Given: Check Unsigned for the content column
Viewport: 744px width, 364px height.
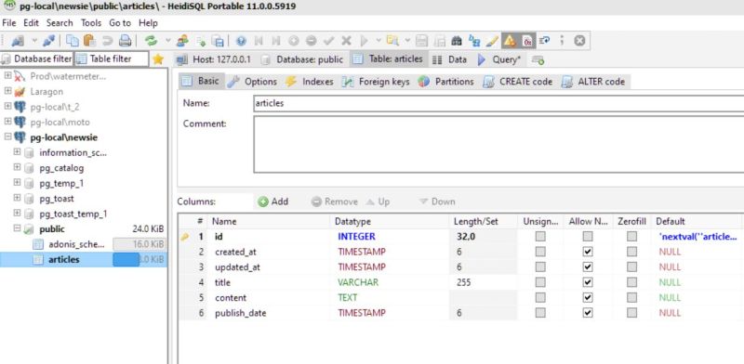Looking at the screenshot, I should [x=540, y=298].
